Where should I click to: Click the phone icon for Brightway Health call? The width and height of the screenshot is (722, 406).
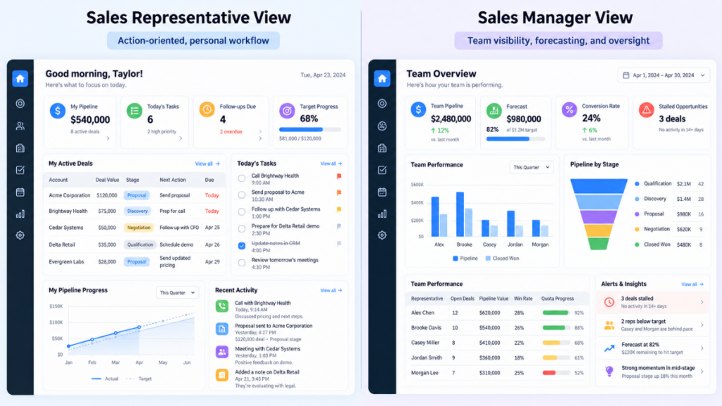tap(222, 306)
